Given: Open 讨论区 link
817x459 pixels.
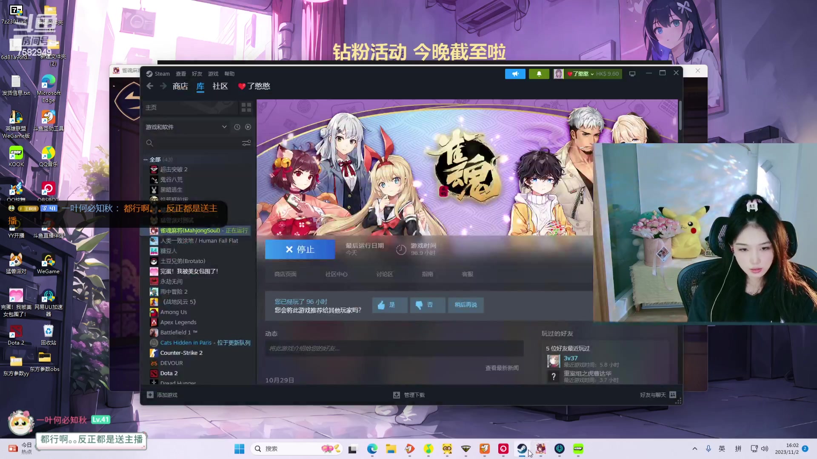Looking at the screenshot, I should (385, 275).
